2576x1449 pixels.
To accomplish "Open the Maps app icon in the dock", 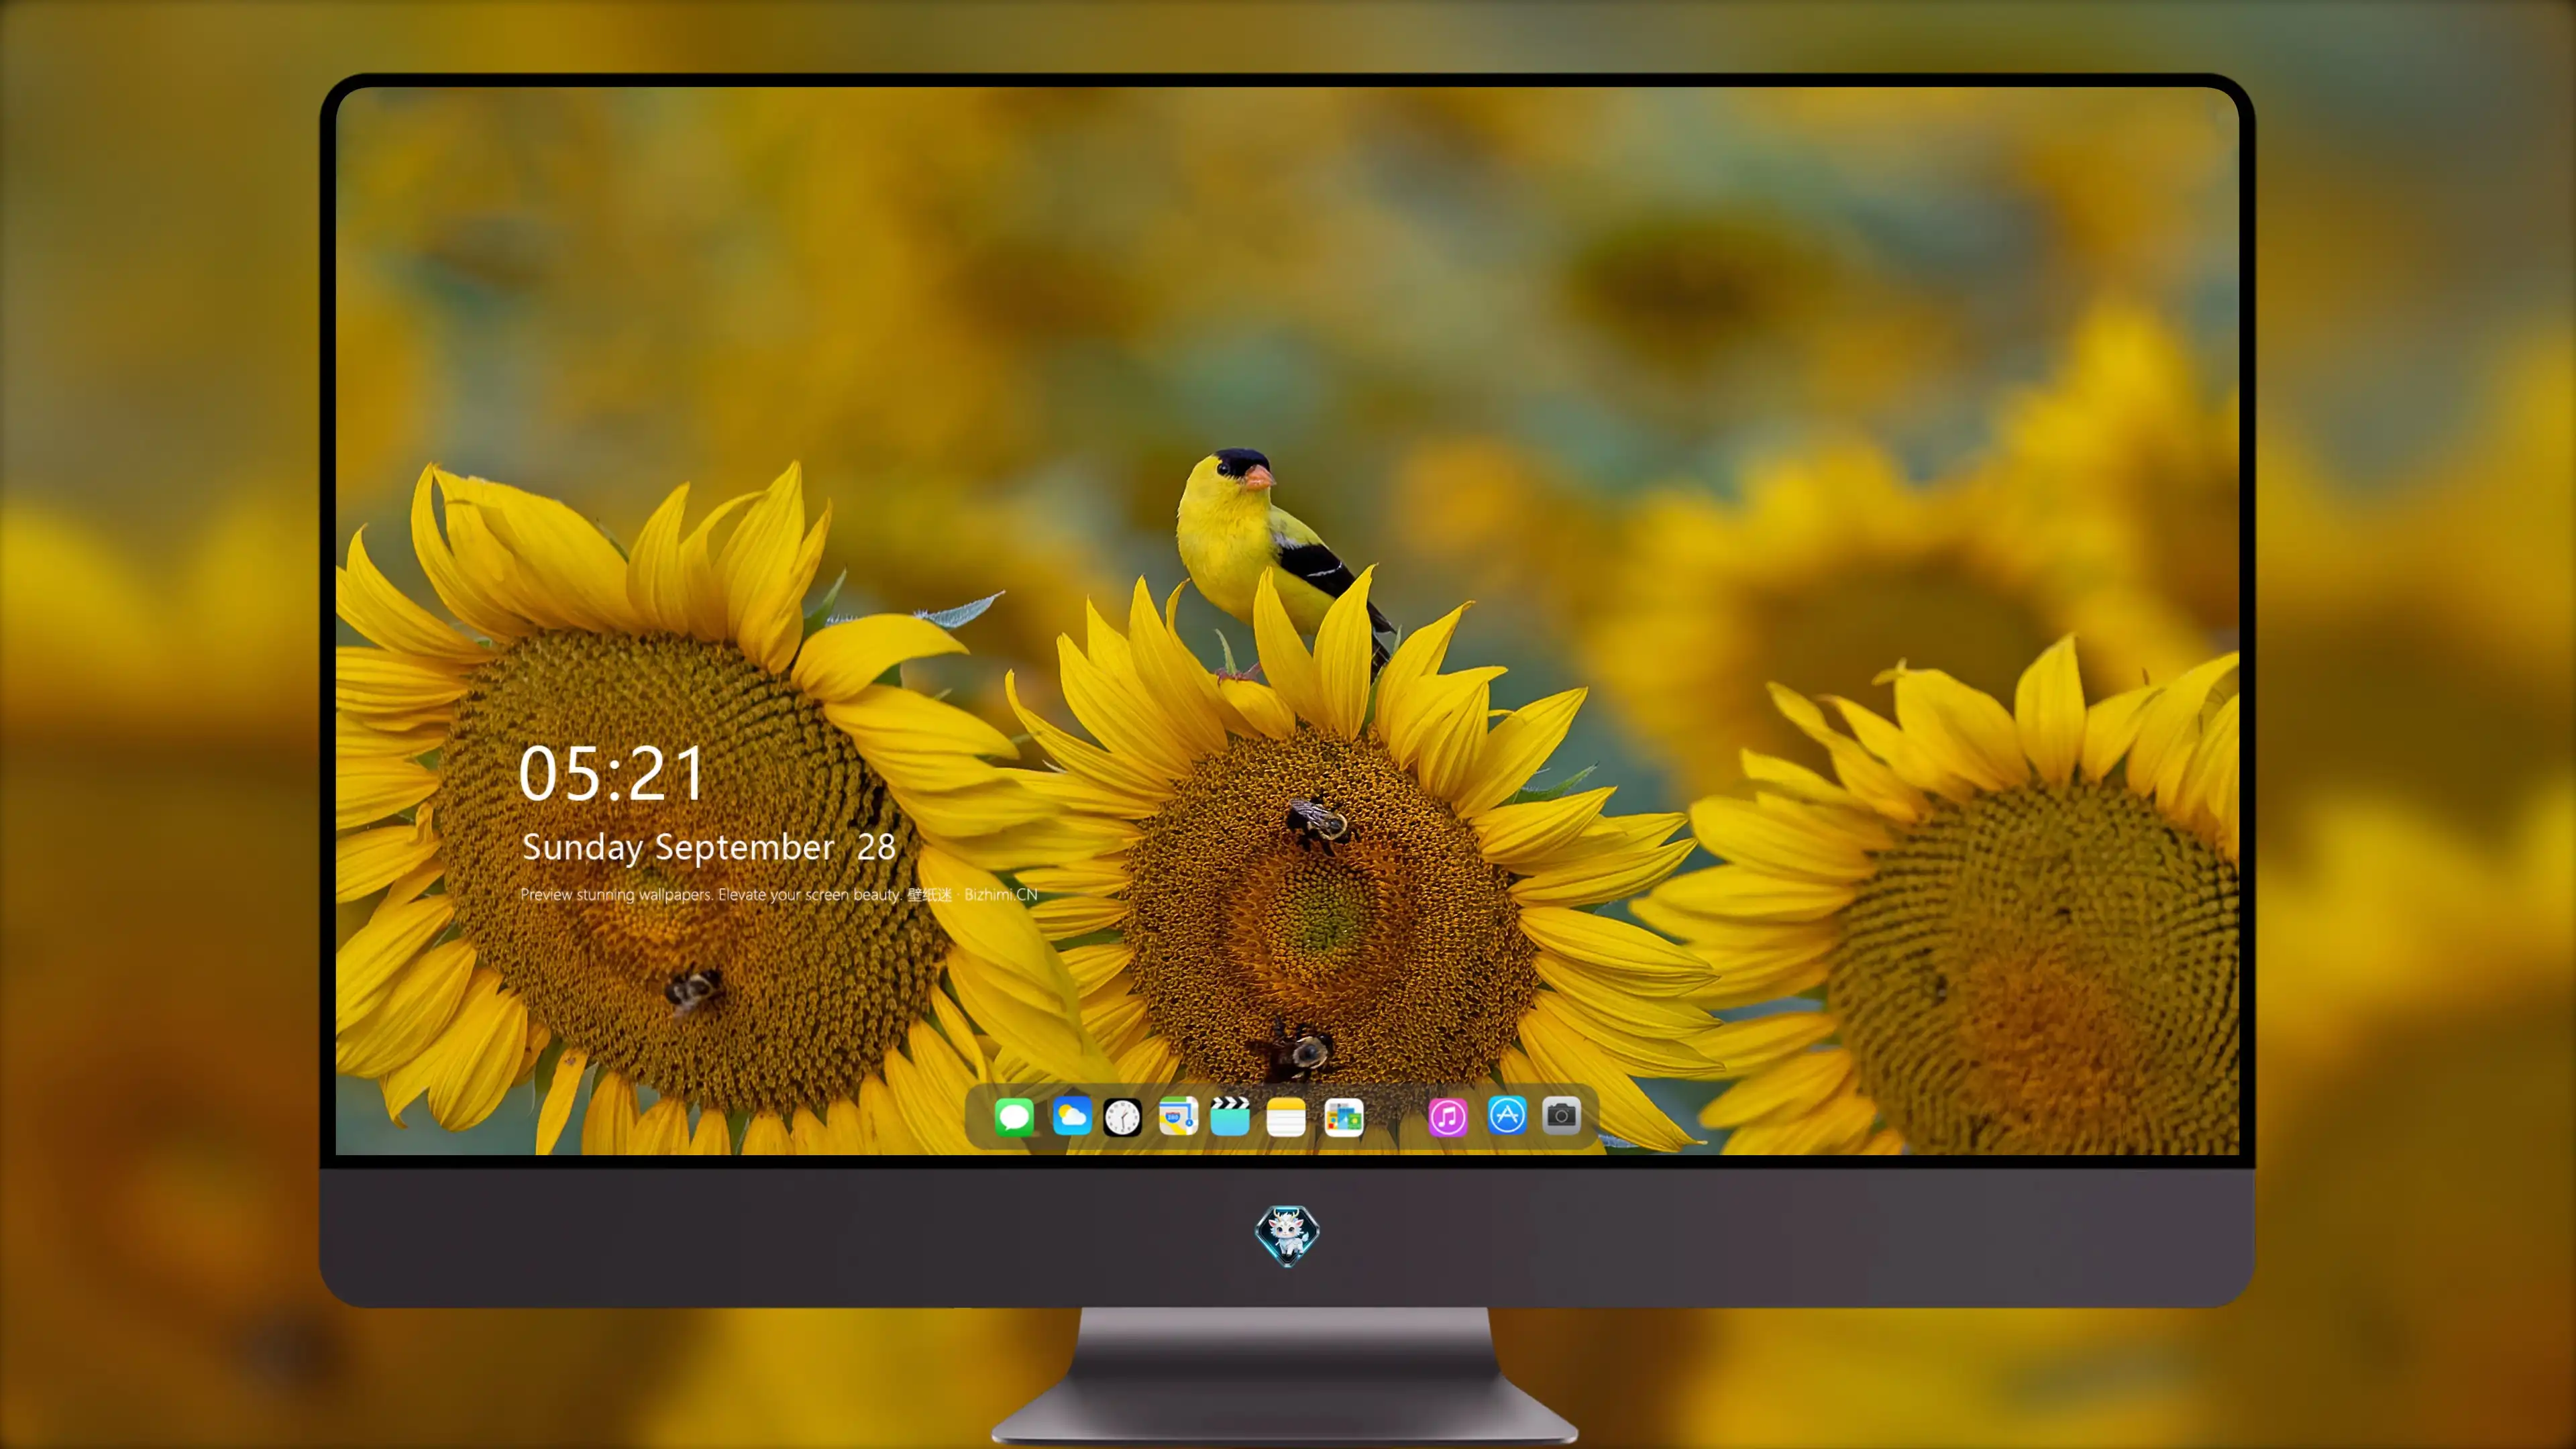I will tap(1178, 1116).
